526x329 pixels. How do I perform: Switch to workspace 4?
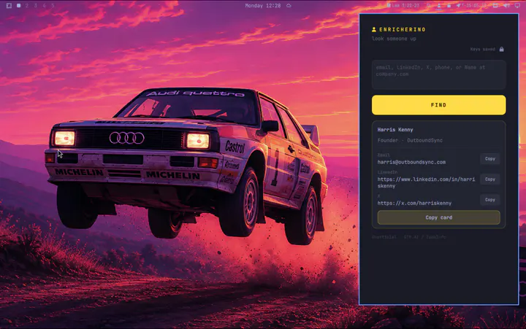tap(45, 5)
